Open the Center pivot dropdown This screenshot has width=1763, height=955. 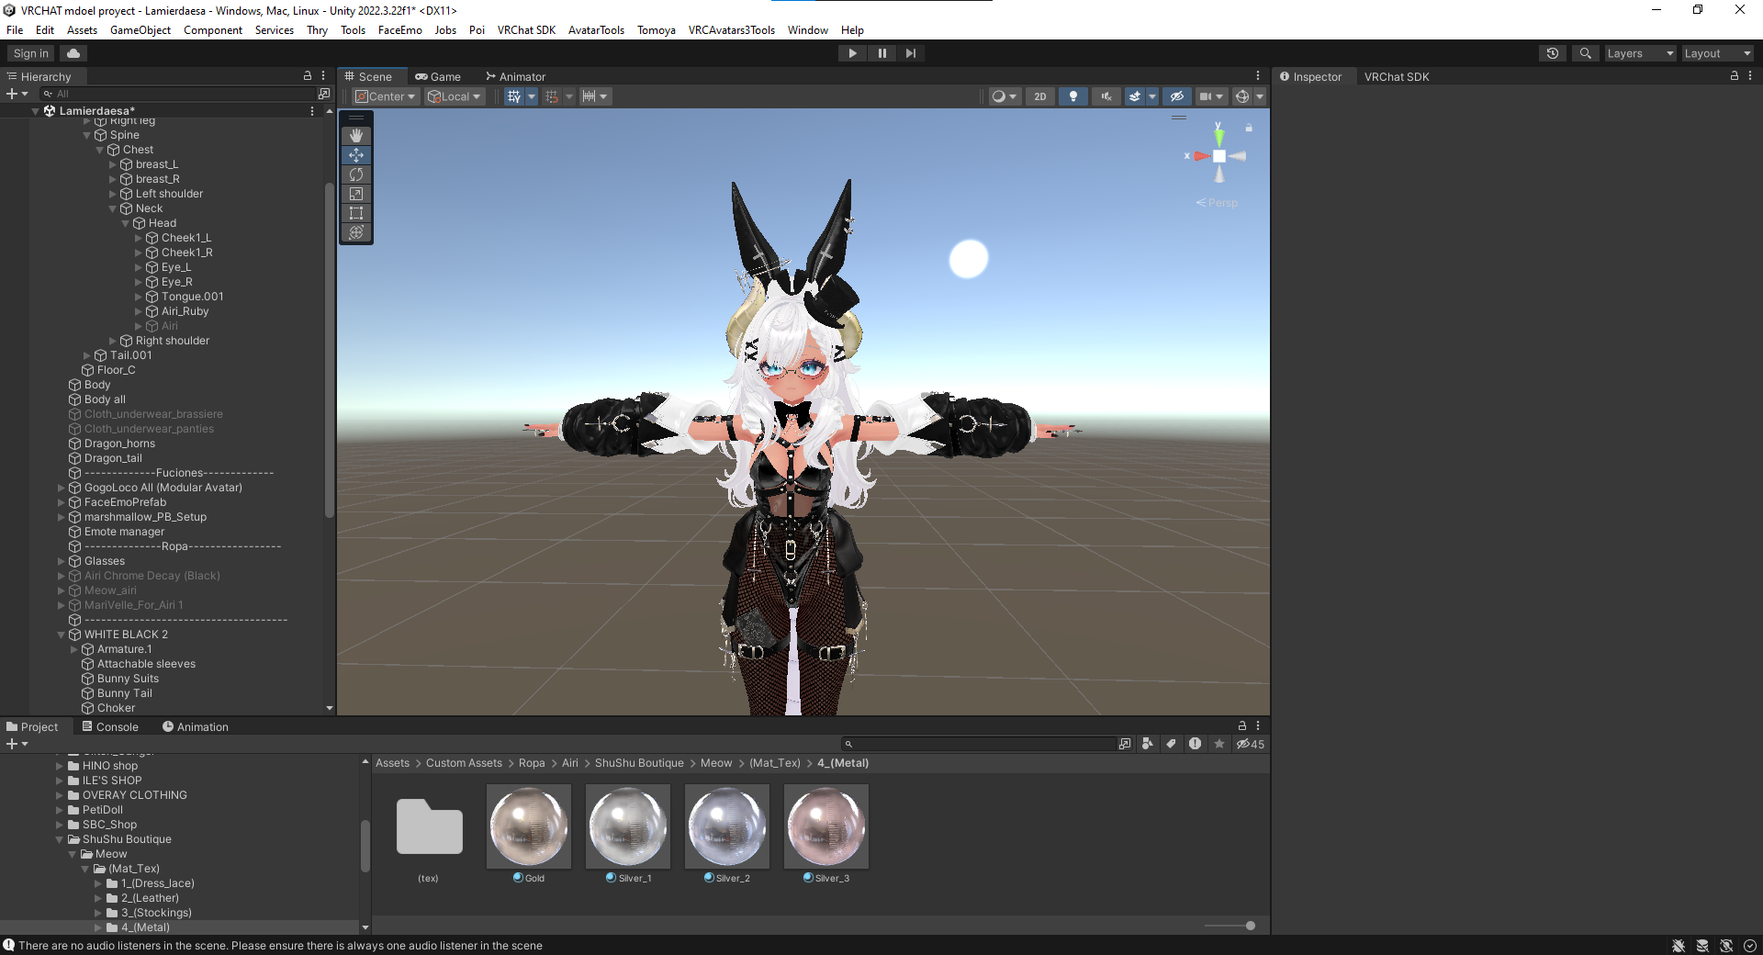pyautogui.click(x=386, y=96)
